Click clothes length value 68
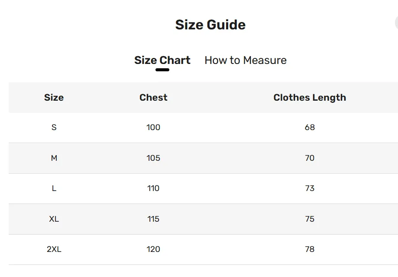Viewport: 398px width, 277px height. coord(310,127)
